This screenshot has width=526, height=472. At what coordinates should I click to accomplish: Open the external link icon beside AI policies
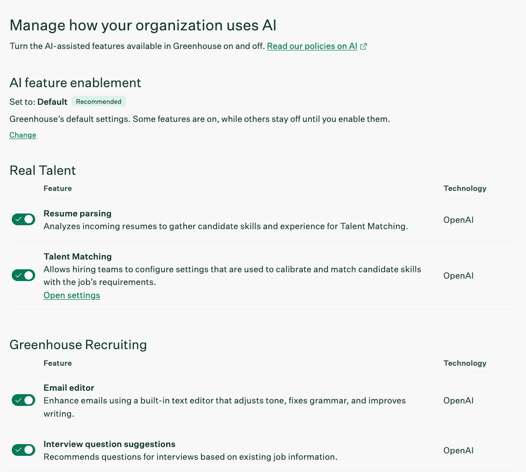coord(363,47)
